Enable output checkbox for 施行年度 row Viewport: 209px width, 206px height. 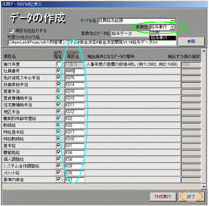coord(58,64)
